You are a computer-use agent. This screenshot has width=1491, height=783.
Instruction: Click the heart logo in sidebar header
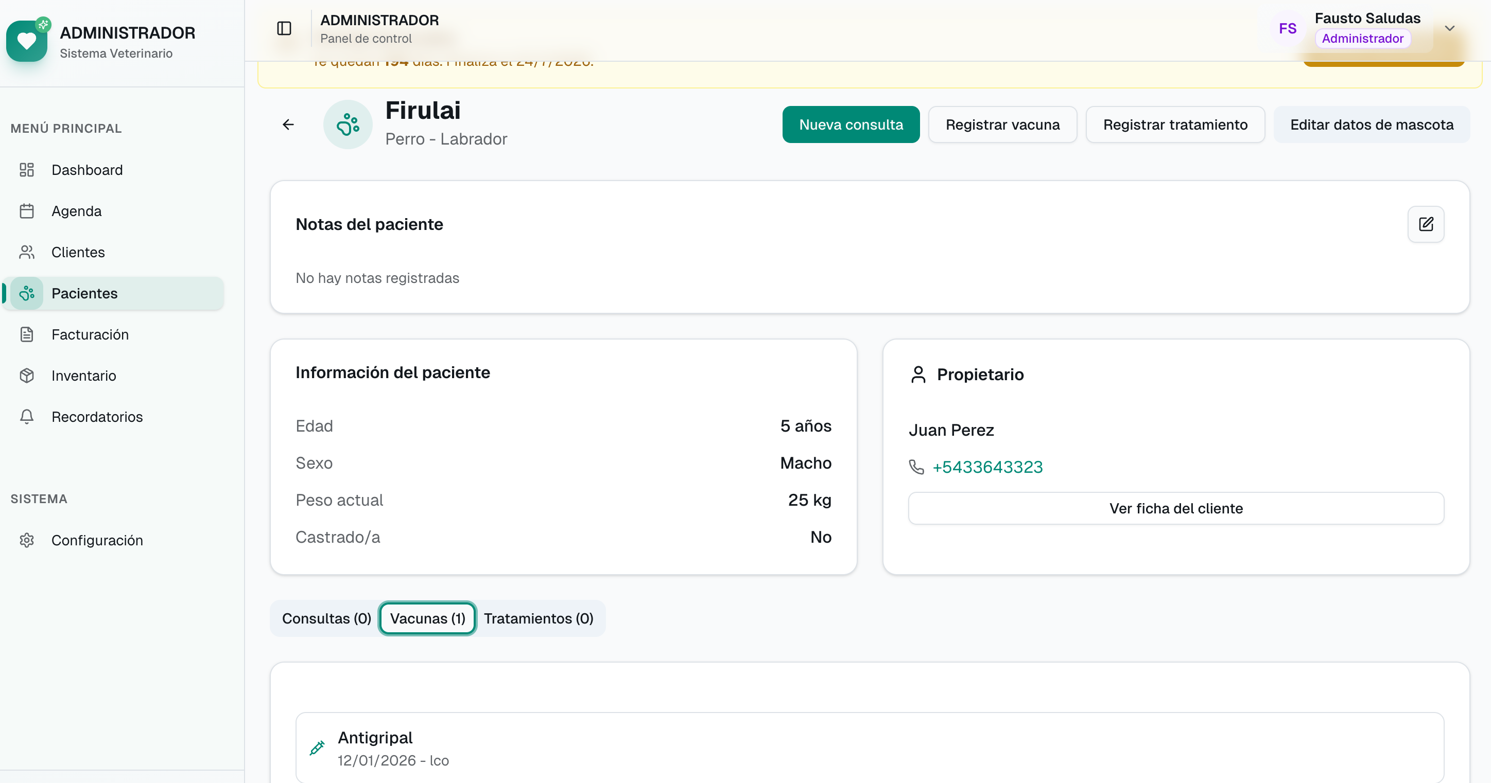[x=27, y=41]
